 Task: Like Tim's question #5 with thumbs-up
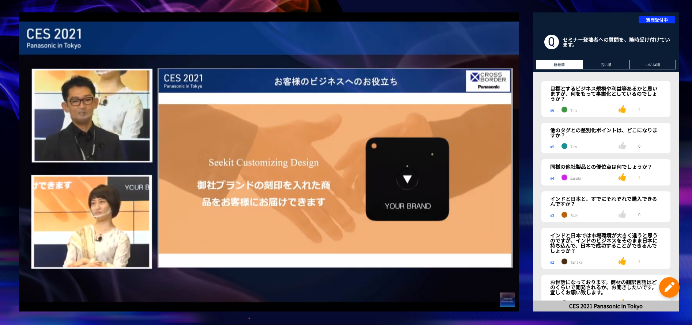(x=622, y=146)
